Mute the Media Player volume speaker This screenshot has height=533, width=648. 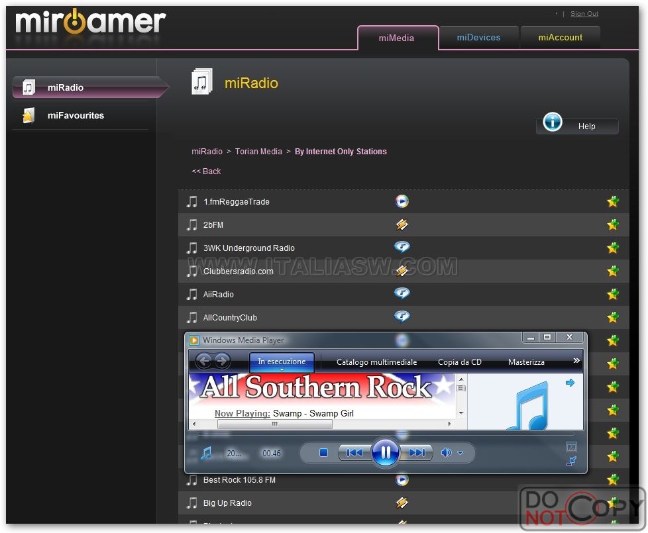[x=446, y=453]
